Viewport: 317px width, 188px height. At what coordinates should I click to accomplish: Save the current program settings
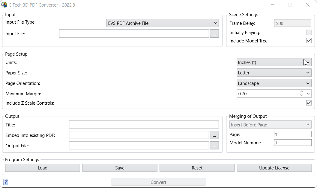pyautogui.click(x=120, y=168)
